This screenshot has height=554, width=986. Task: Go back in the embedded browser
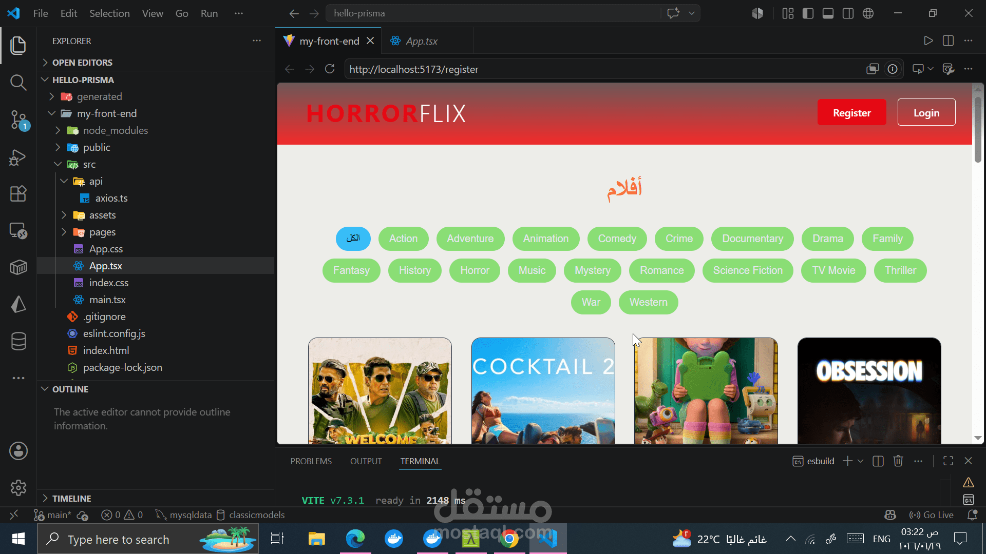click(290, 69)
